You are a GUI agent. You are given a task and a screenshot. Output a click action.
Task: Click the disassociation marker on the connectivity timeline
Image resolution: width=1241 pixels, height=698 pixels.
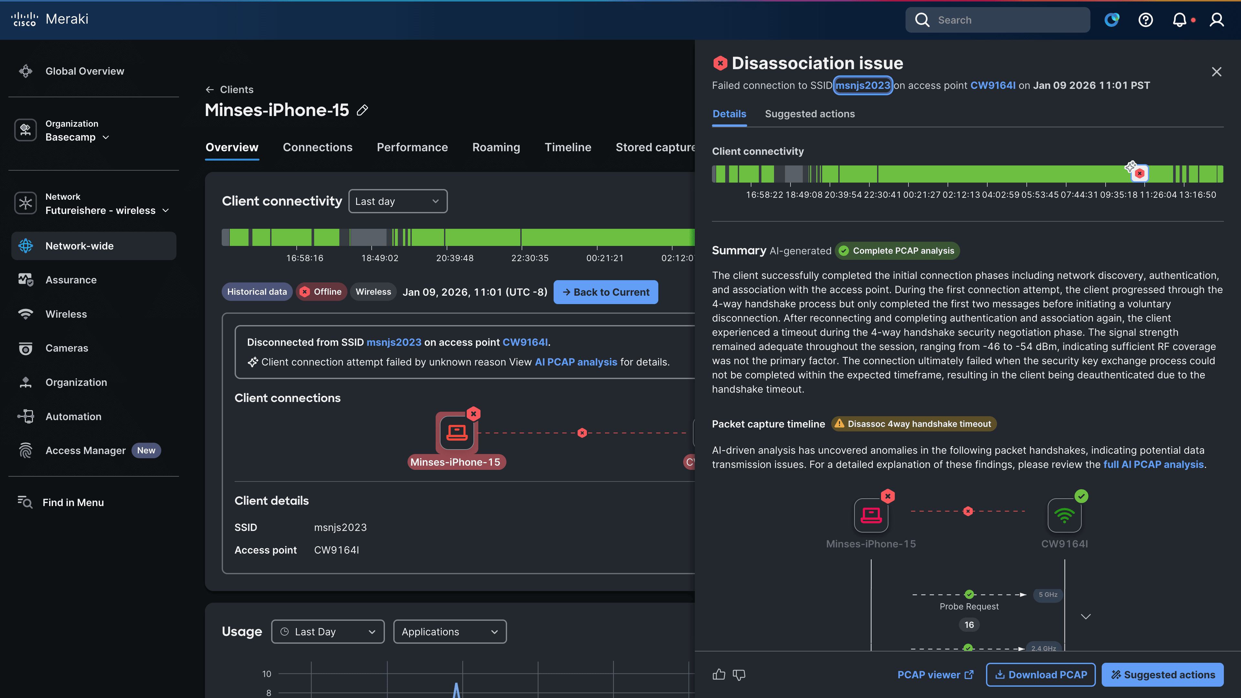tap(1139, 174)
